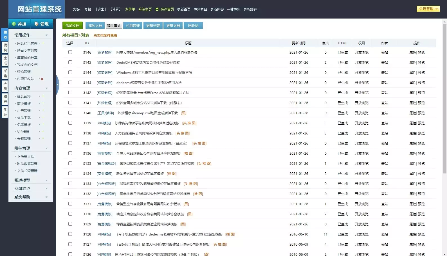This screenshot has width=447, height=256.
Task: Open 系统主页 from the top bar
Action: 145,9
